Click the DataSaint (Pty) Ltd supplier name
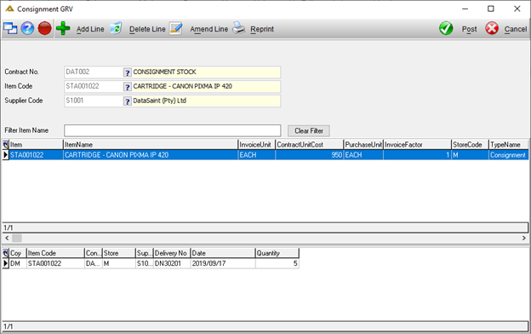The image size is (531, 334). pyautogui.click(x=159, y=101)
